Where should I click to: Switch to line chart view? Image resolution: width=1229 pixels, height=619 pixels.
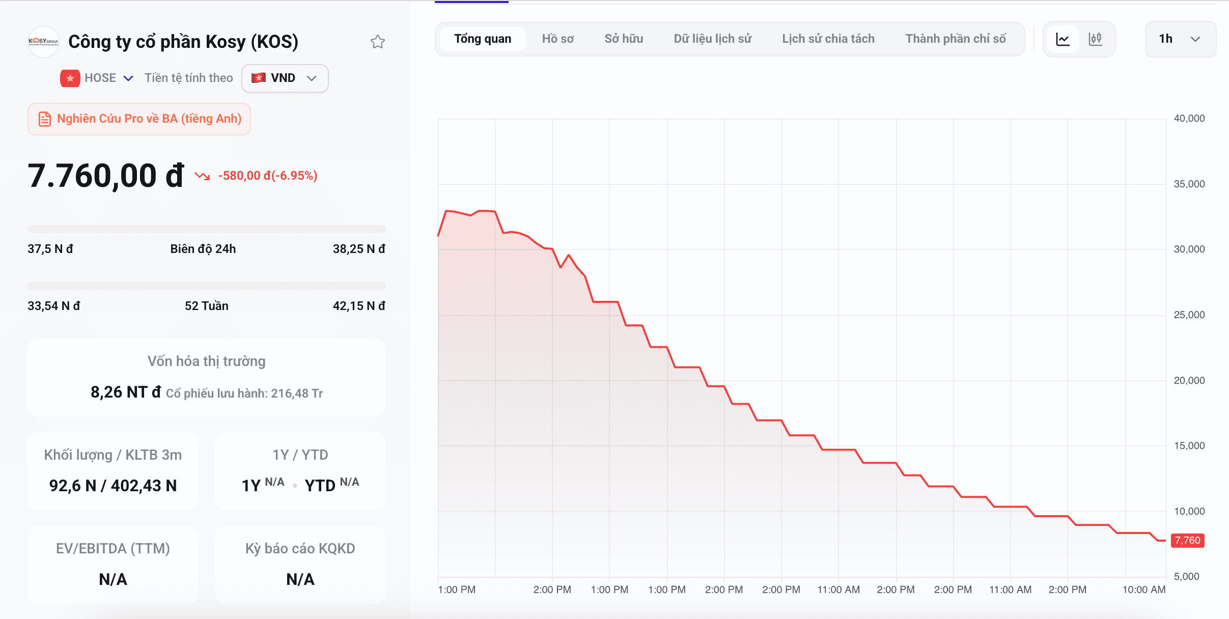click(x=1063, y=39)
